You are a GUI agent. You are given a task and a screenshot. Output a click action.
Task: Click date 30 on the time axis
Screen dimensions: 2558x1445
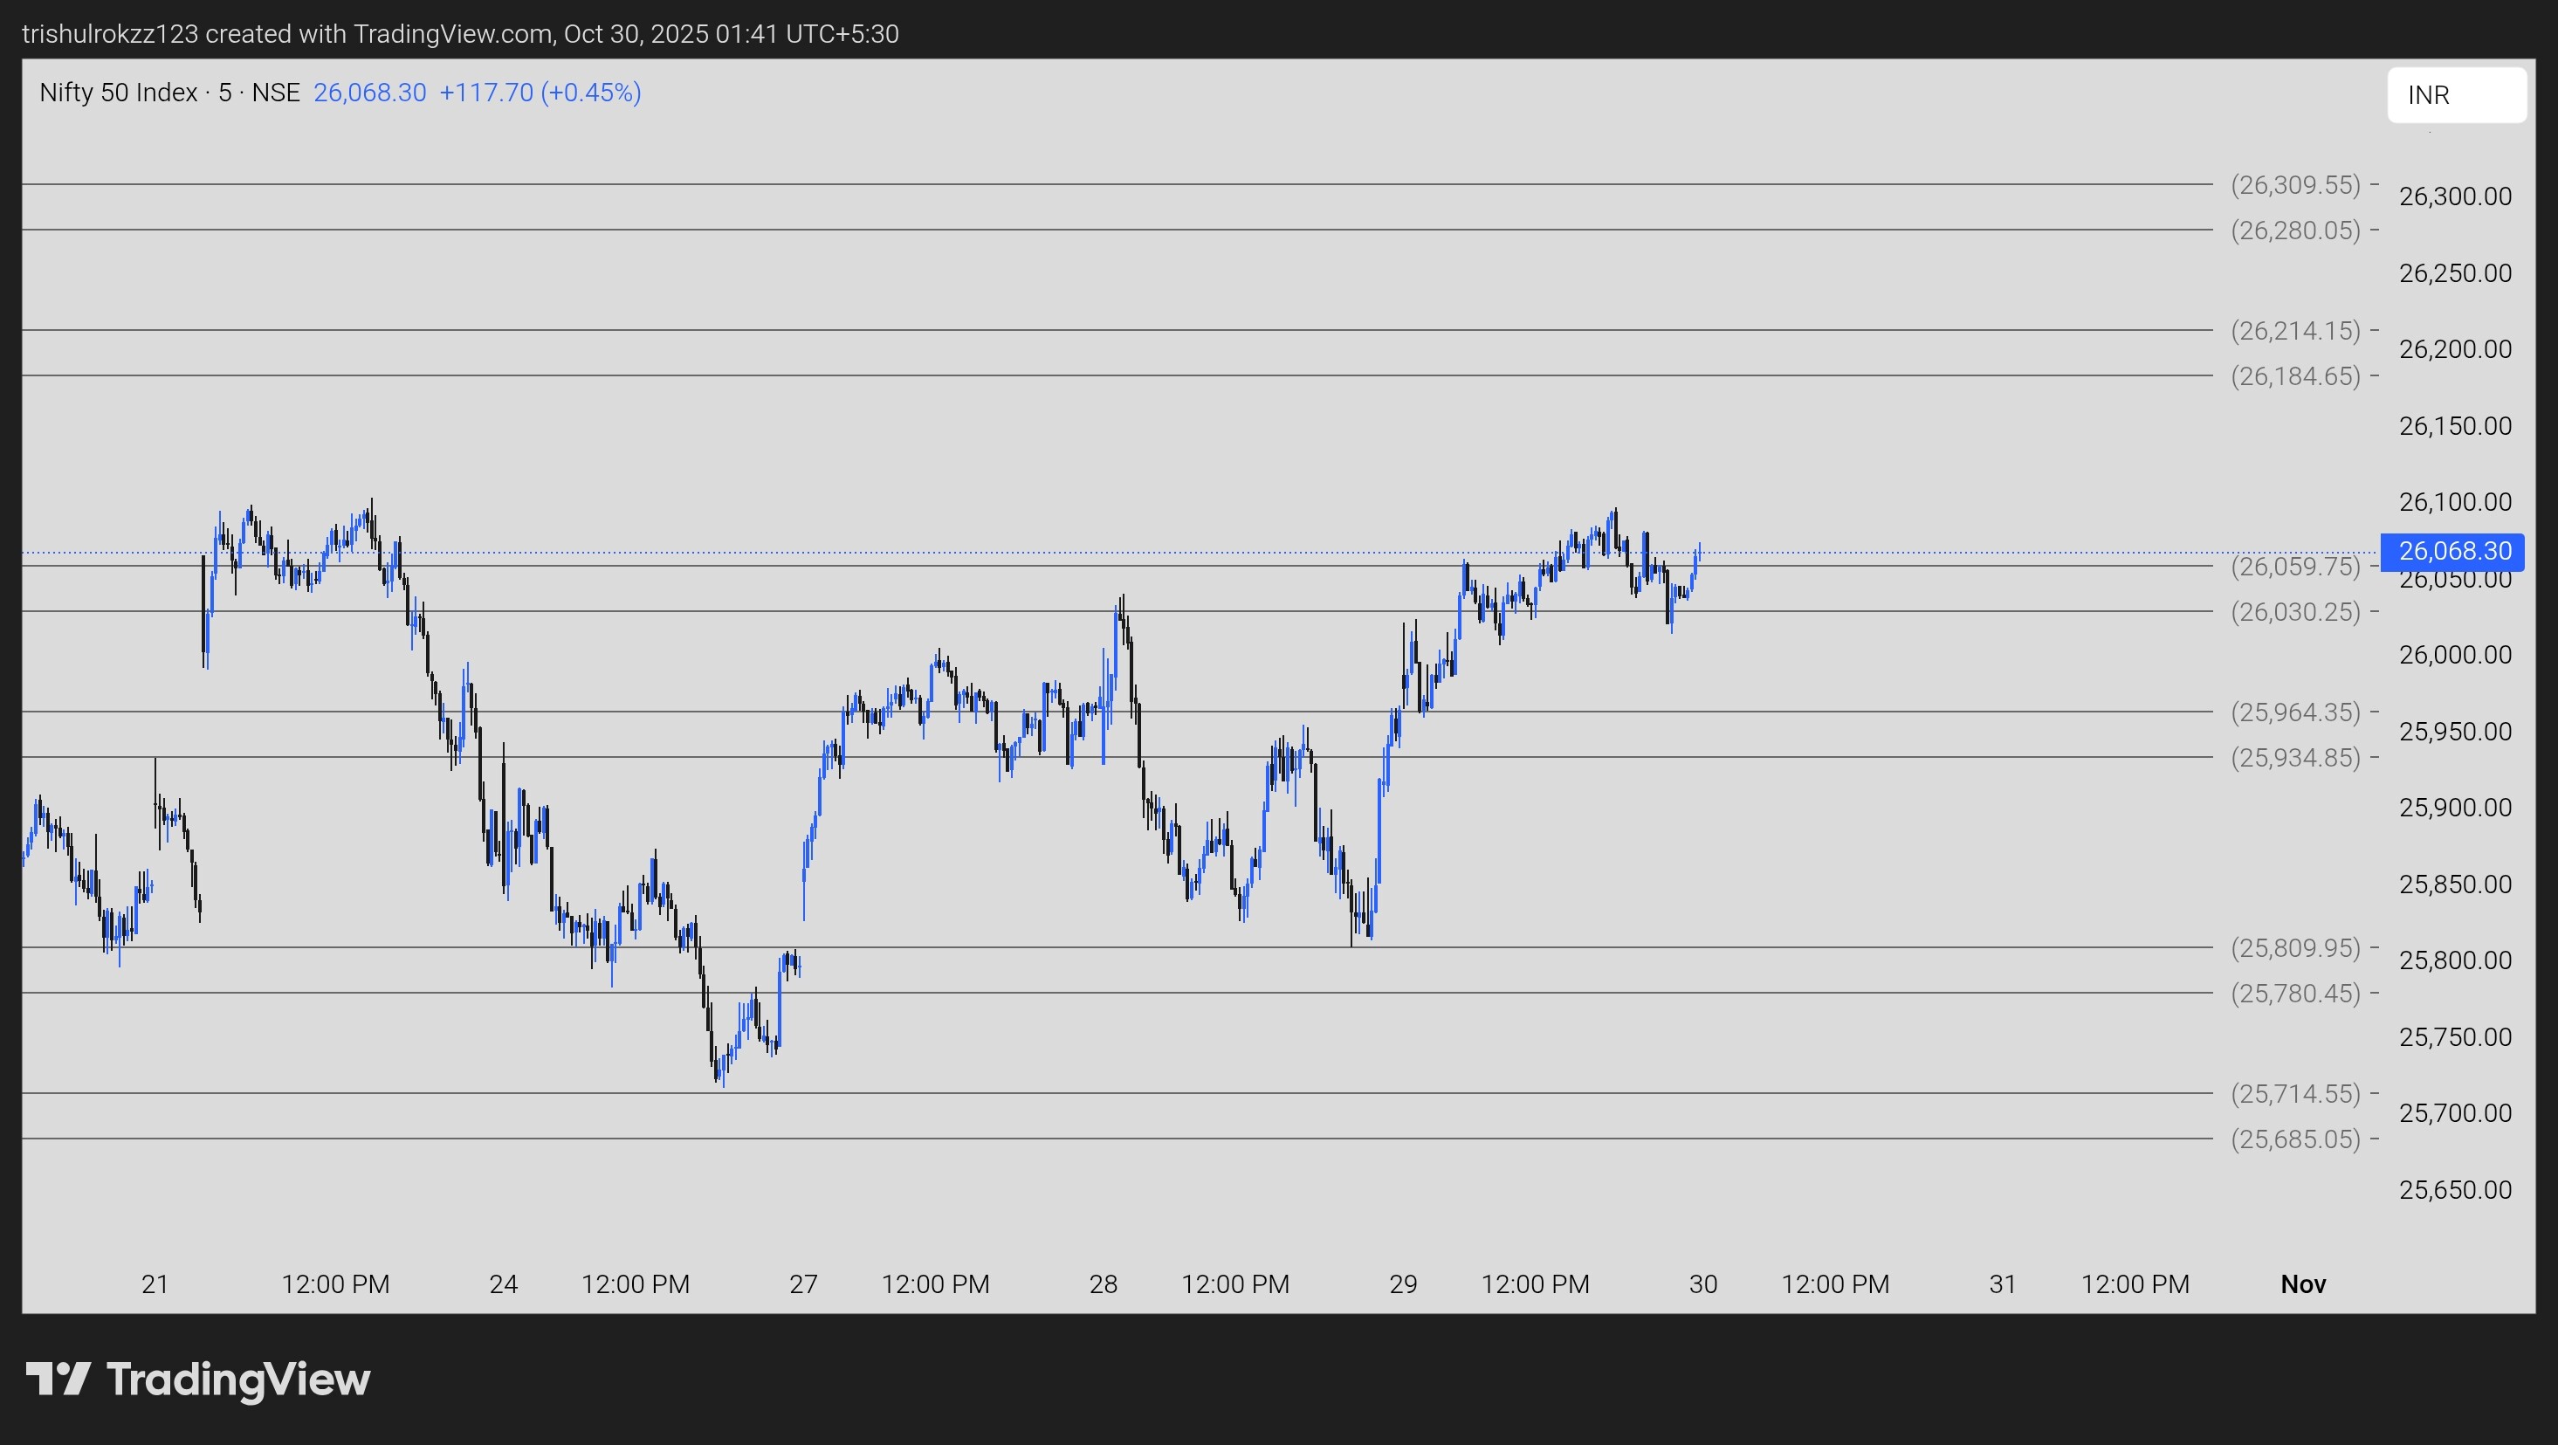[x=1702, y=1284]
